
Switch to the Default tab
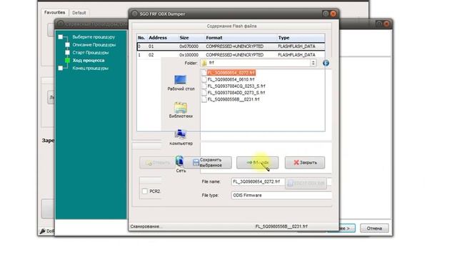[79, 13]
